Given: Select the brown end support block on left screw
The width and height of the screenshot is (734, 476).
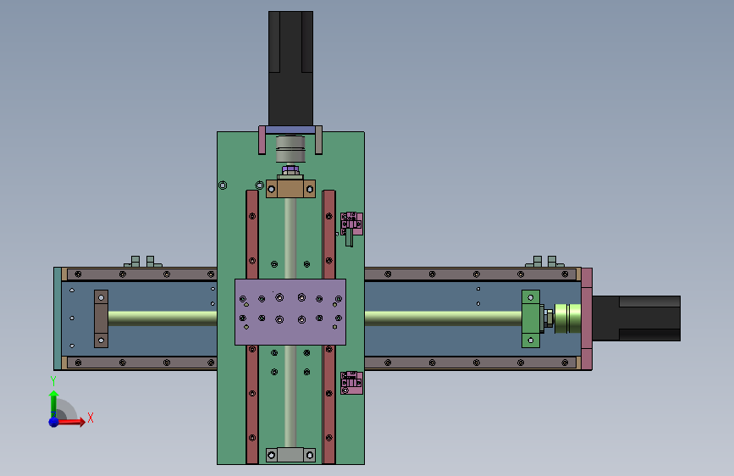Looking at the screenshot, I should coord(101,318).
